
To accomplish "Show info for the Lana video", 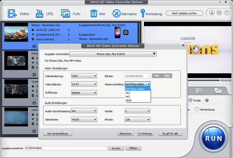I will point(34,131).
